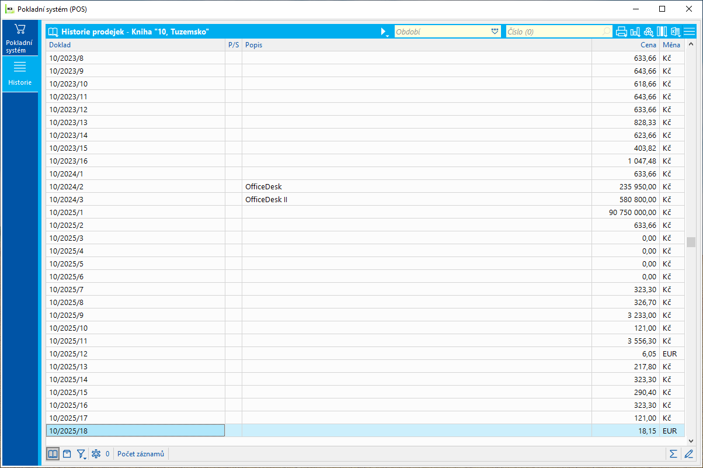The width and height of the screenshot is (703, 468).
Task: Click the EUR currency in row 10/2025/12
Action: pyautogui.click(x=670, y=353)
